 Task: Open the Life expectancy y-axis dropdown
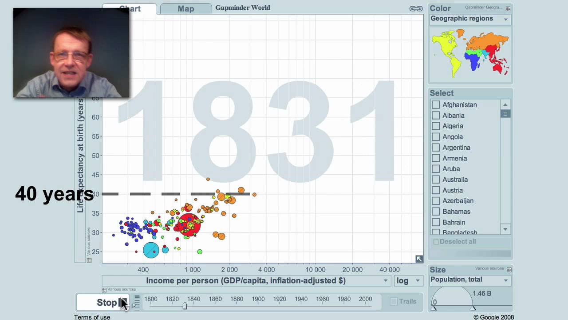(x=80, y=156)
